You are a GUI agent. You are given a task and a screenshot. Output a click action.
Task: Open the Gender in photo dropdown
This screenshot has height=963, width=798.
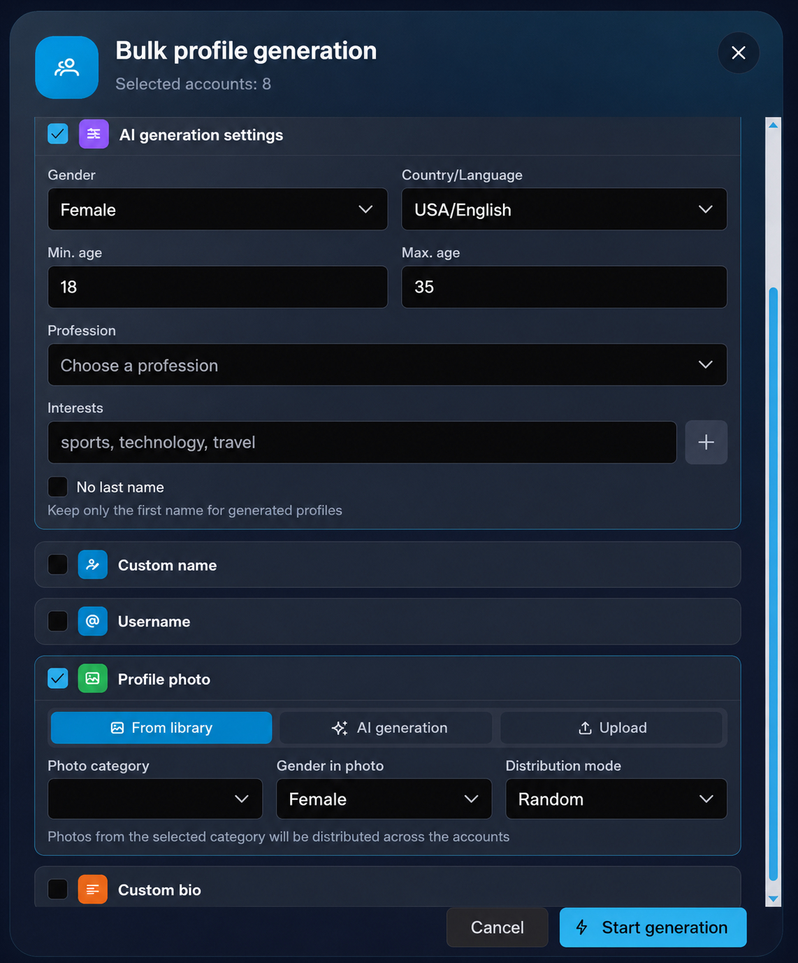pos(384,799)
